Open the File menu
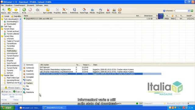This screenshot has width=195, height=110. point(2,5)
